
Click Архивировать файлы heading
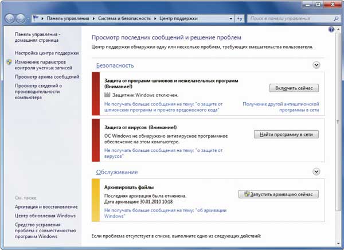click(129, 187)
